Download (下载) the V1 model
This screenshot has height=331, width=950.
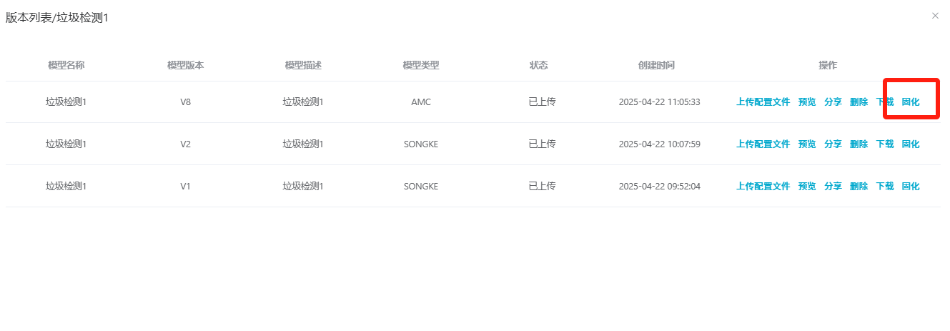885,187
